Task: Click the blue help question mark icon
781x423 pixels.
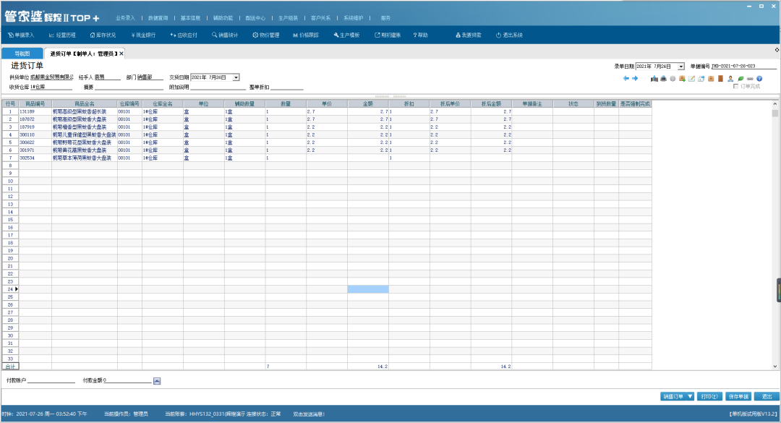Action: coord(759,78)
